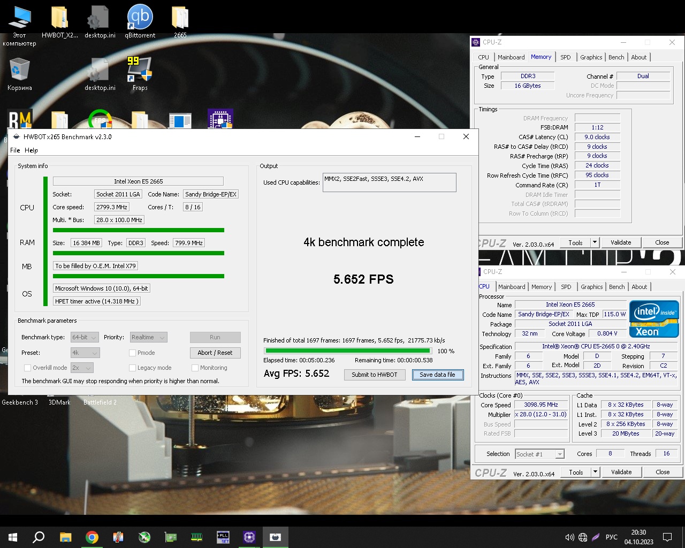
Task: Open About tab in upper CPU-Z
Action: [x=639, y=57]
